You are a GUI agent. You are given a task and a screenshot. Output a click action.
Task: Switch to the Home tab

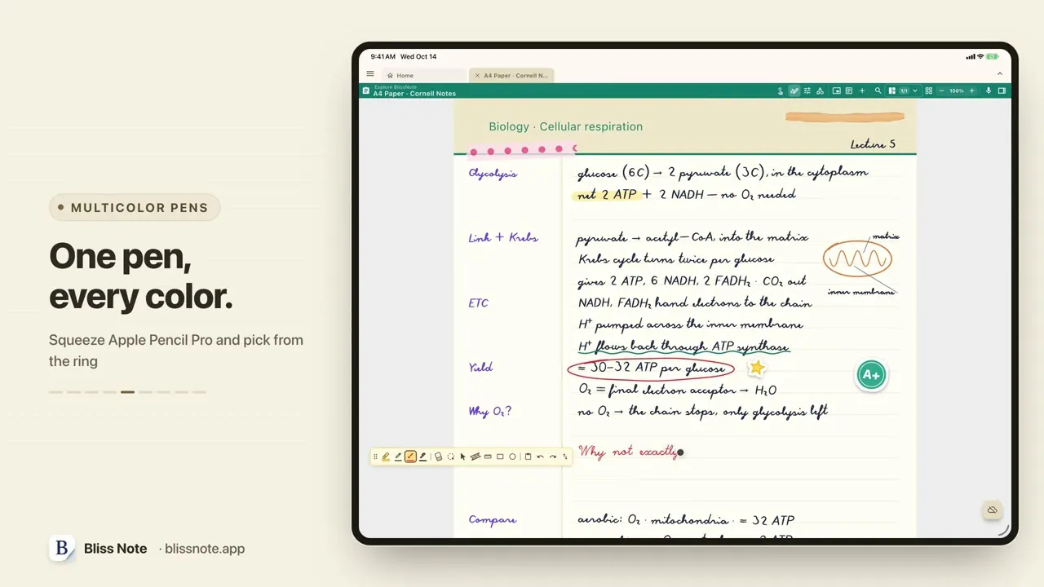pos(425,75)
